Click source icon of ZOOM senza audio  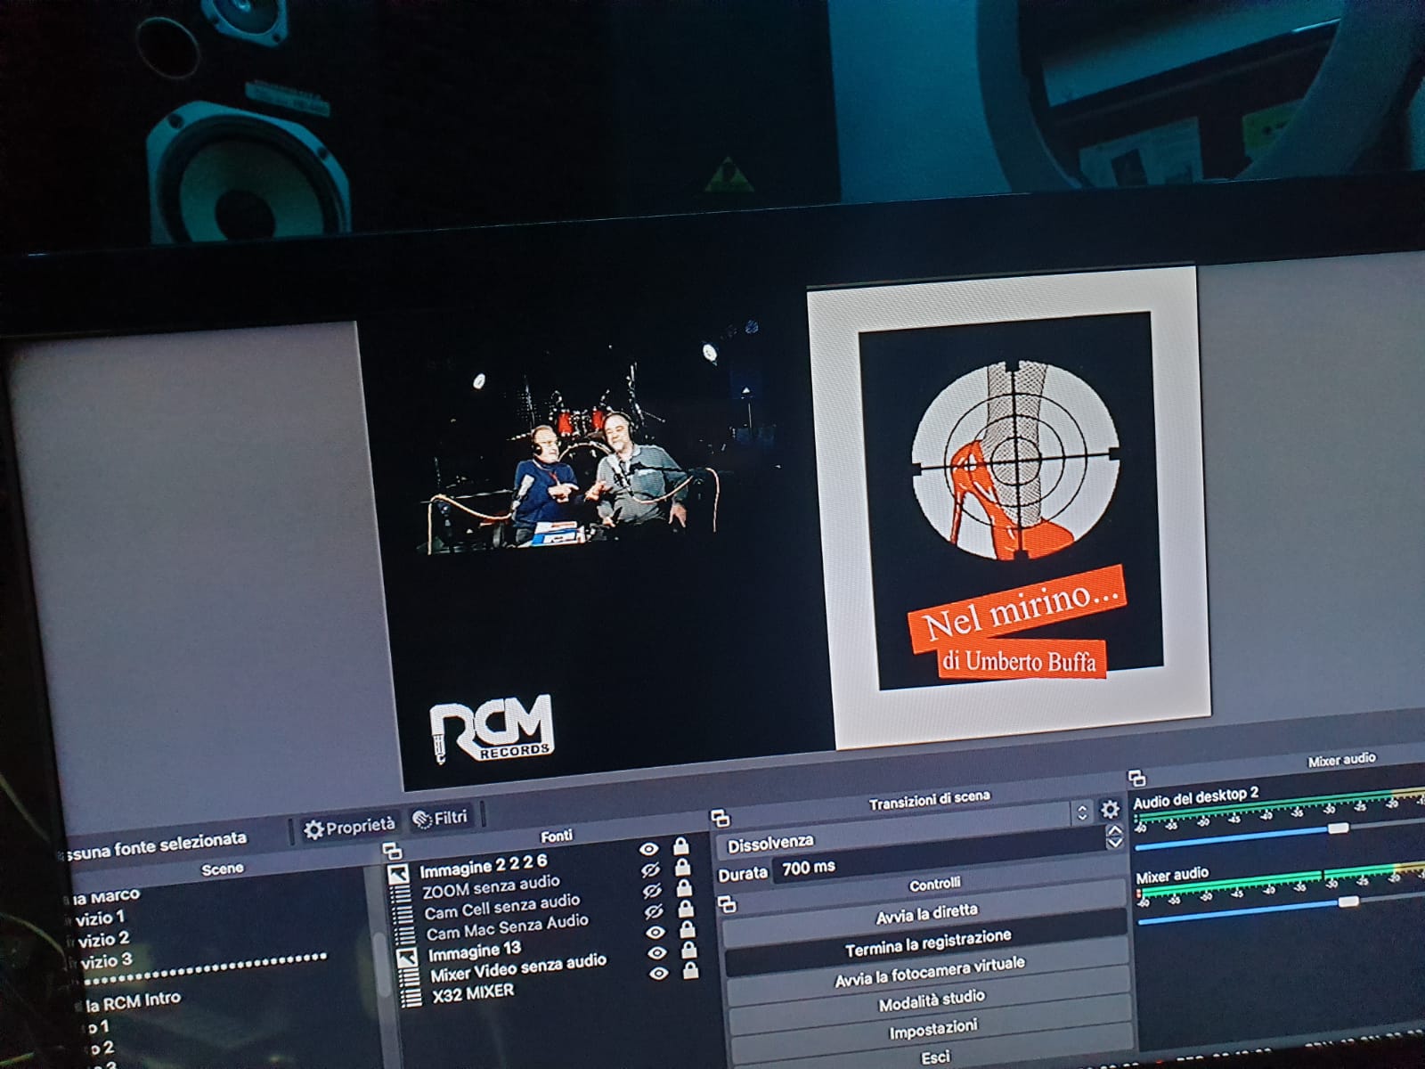[x=402, y=894]
